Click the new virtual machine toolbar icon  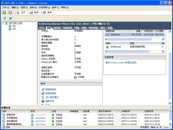(x=5, y=18)
